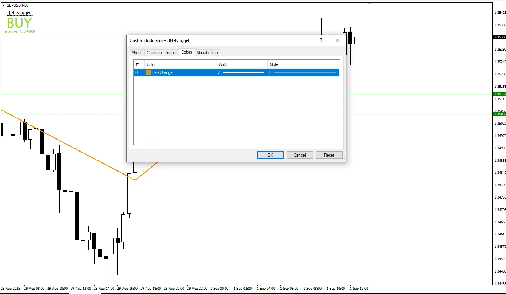
Task: Select the active Colors tab
Action: click(x=187, y=52)
